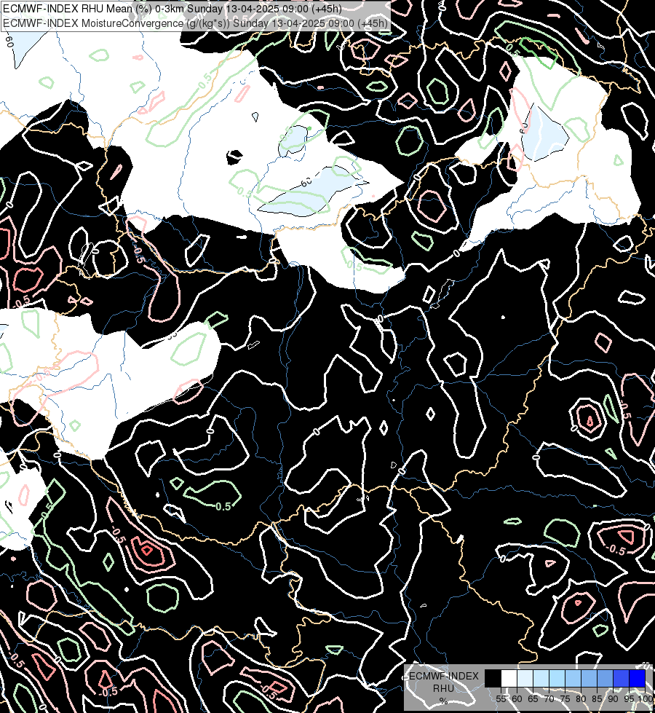
Task: Click the legend value 70
Action: [549, 699]
